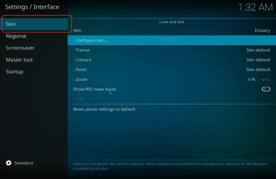Click the Zoom percentage value

251,80
